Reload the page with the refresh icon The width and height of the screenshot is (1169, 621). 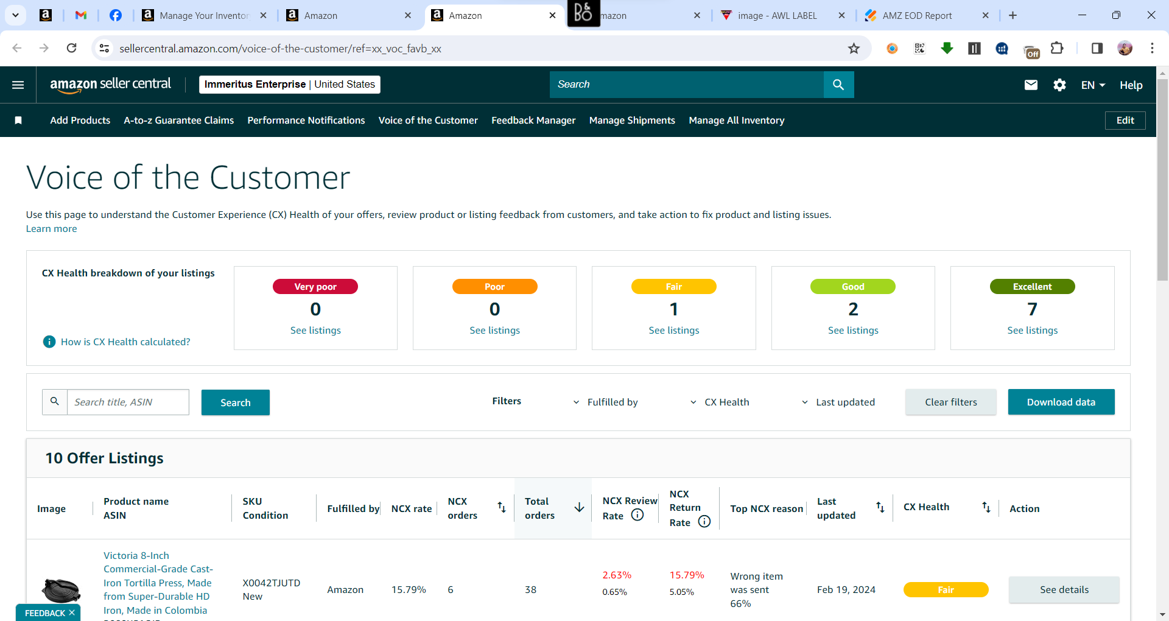pyautogui.click(x=71, y=48)
